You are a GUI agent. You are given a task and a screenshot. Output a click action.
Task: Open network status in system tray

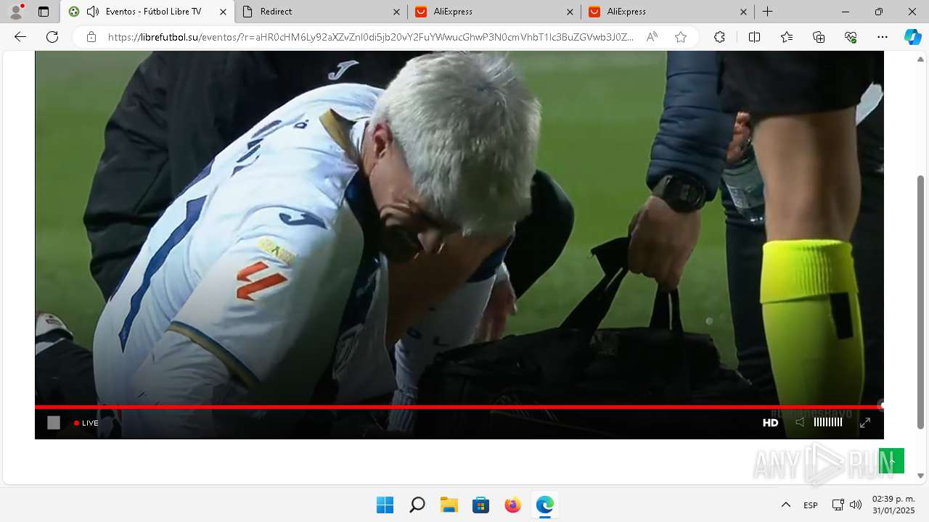[838, 505]
